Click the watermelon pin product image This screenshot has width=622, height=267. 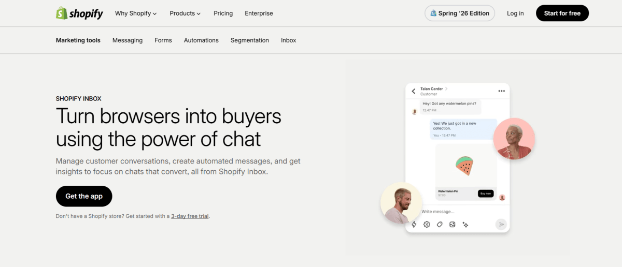[464, 166]
